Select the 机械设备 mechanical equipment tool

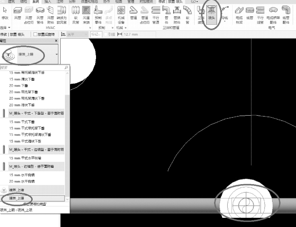[121, 15]
